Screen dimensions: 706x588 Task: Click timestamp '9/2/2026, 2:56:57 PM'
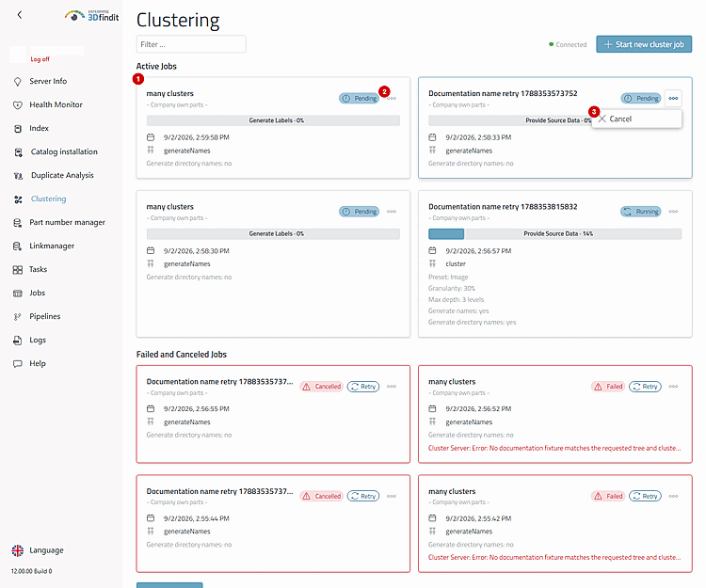tap(478, 251)
